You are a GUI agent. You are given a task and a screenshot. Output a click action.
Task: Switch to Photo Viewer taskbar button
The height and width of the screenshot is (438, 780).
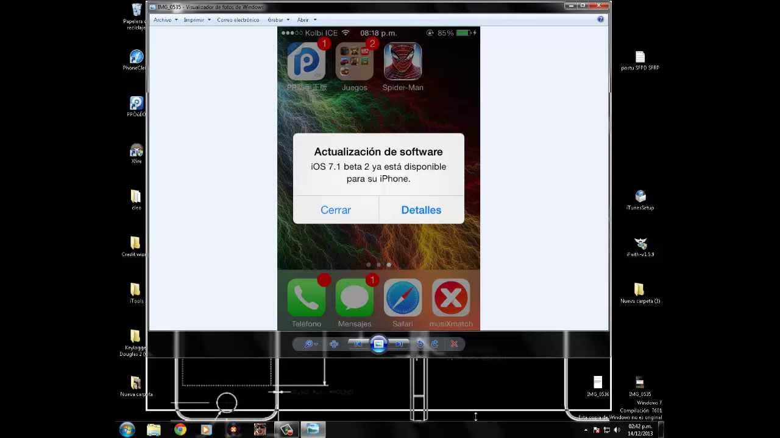coord(313,429)
